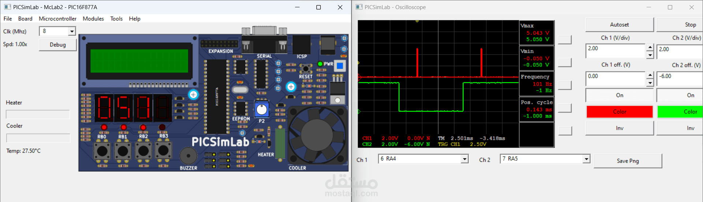
Task: Click the ICSP connector block
Action: coord(302,44)
